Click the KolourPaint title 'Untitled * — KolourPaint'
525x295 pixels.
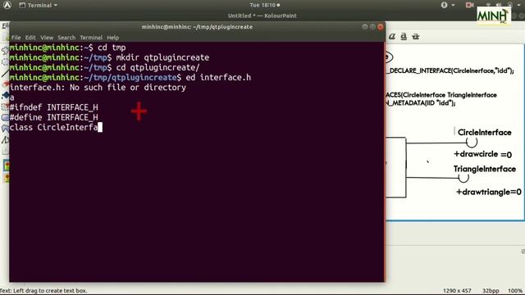(x=262, y=16)
